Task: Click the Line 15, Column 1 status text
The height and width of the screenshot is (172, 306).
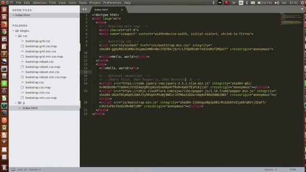Action: pyautogui.click(x=29, y=170)
